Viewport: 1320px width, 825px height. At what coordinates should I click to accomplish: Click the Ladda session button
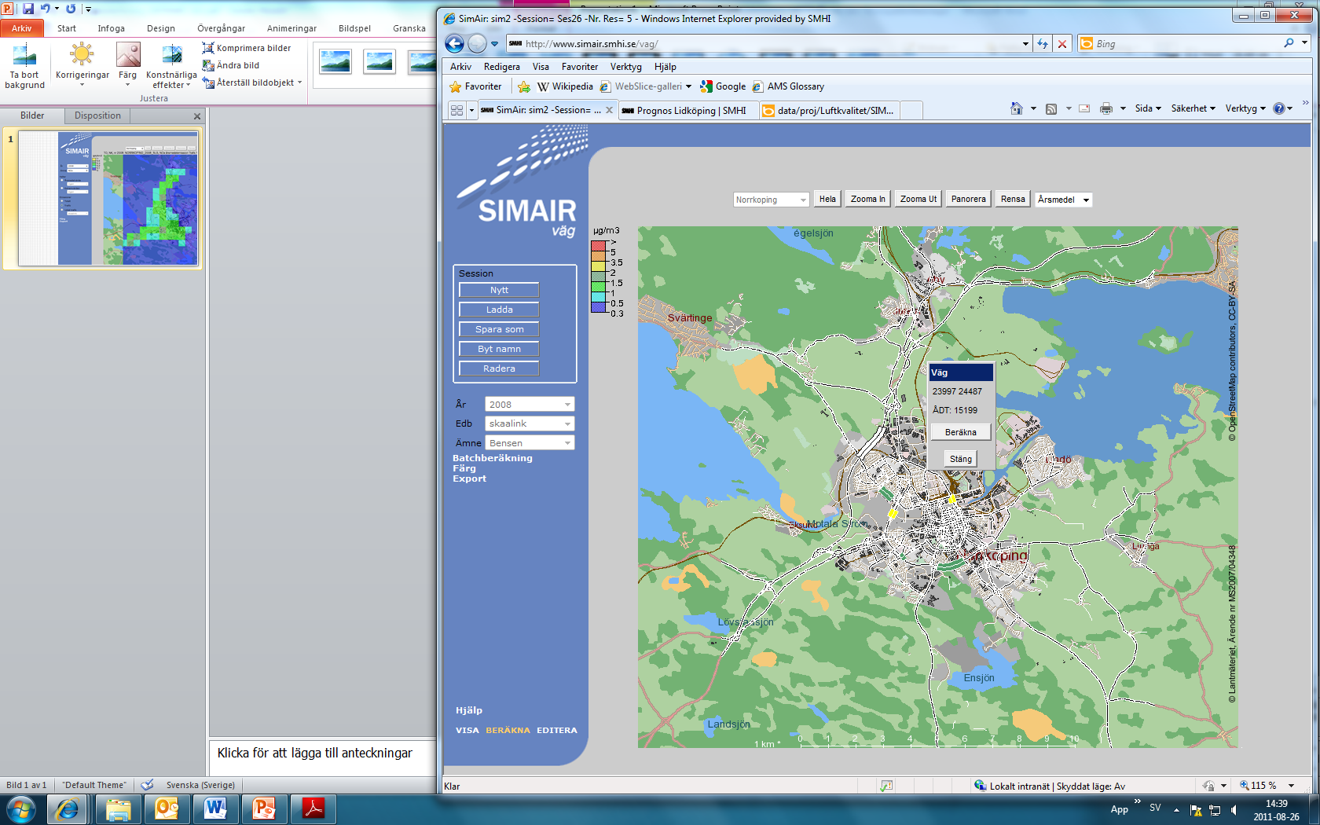pyautogui.click(x=499, y=310)
